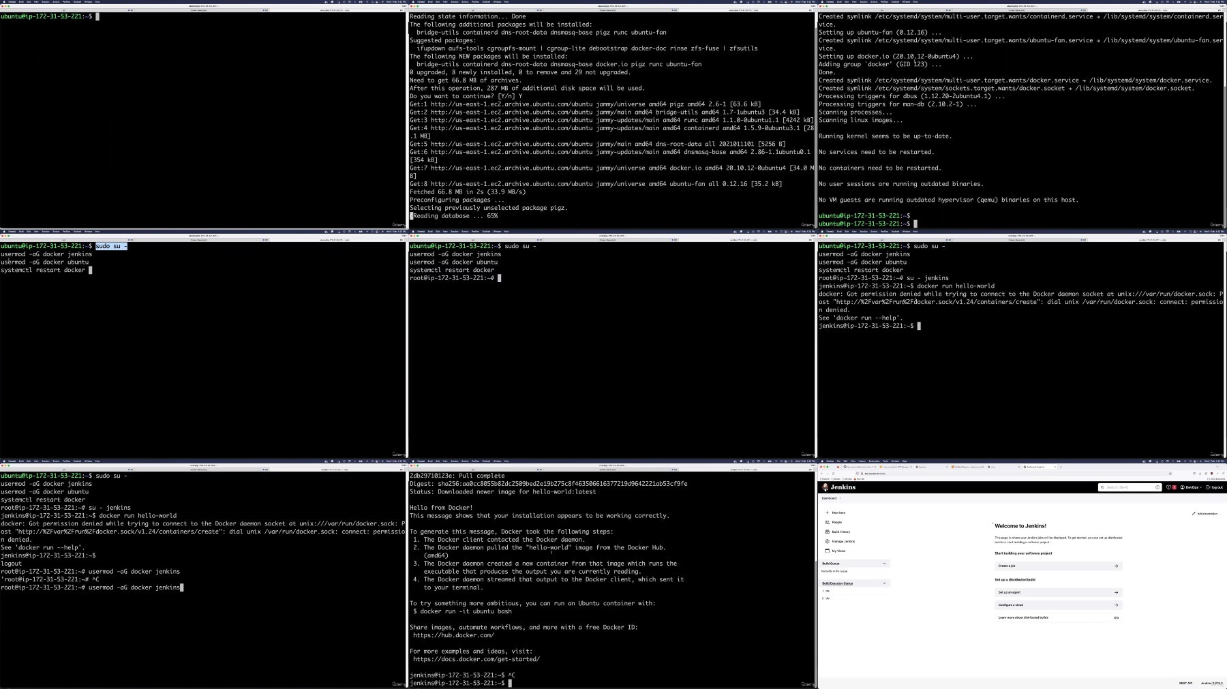Select the Dashboard [Jenkins] browser tab

[x=1040, y=467]
